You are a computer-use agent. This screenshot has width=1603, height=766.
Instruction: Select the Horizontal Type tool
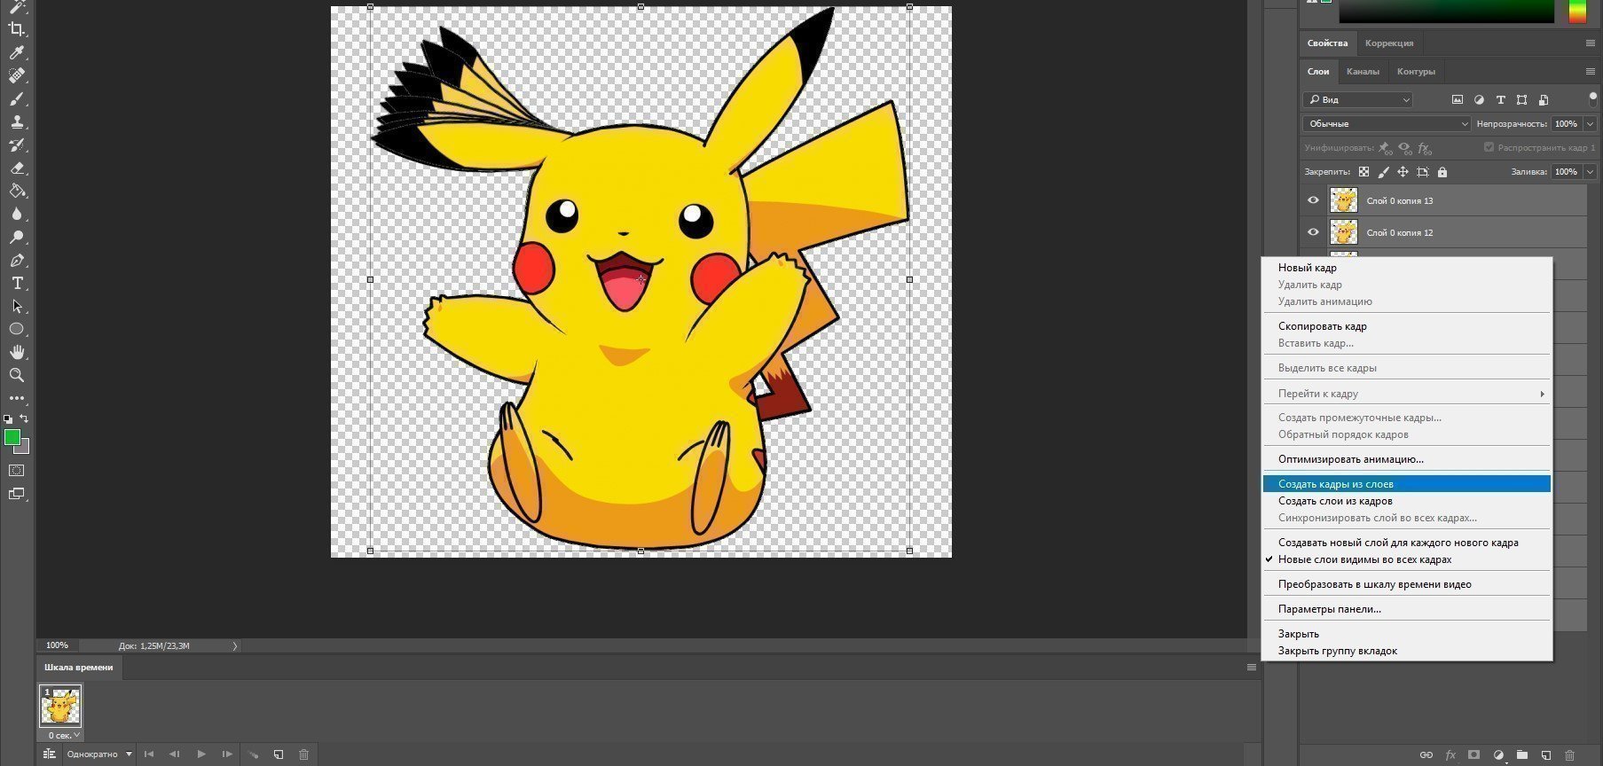pos(16,284)
